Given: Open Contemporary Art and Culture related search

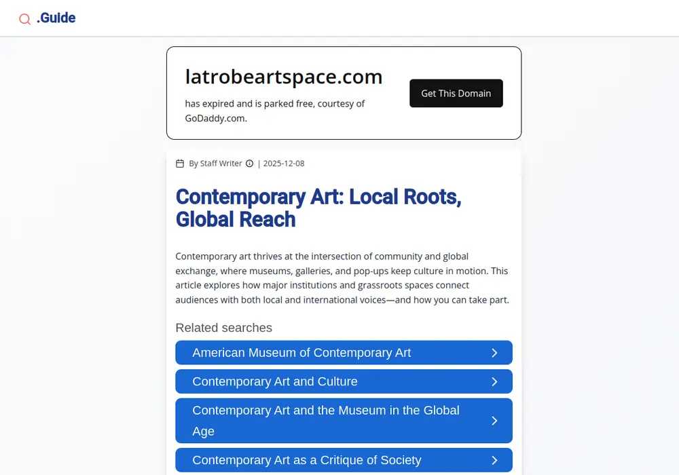Looking at the screenshot, I should pyautogui.click(x=344, y=381).
